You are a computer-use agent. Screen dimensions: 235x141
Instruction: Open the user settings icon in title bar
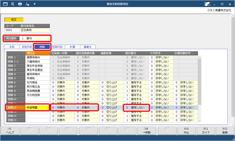(x=27, y=4)
